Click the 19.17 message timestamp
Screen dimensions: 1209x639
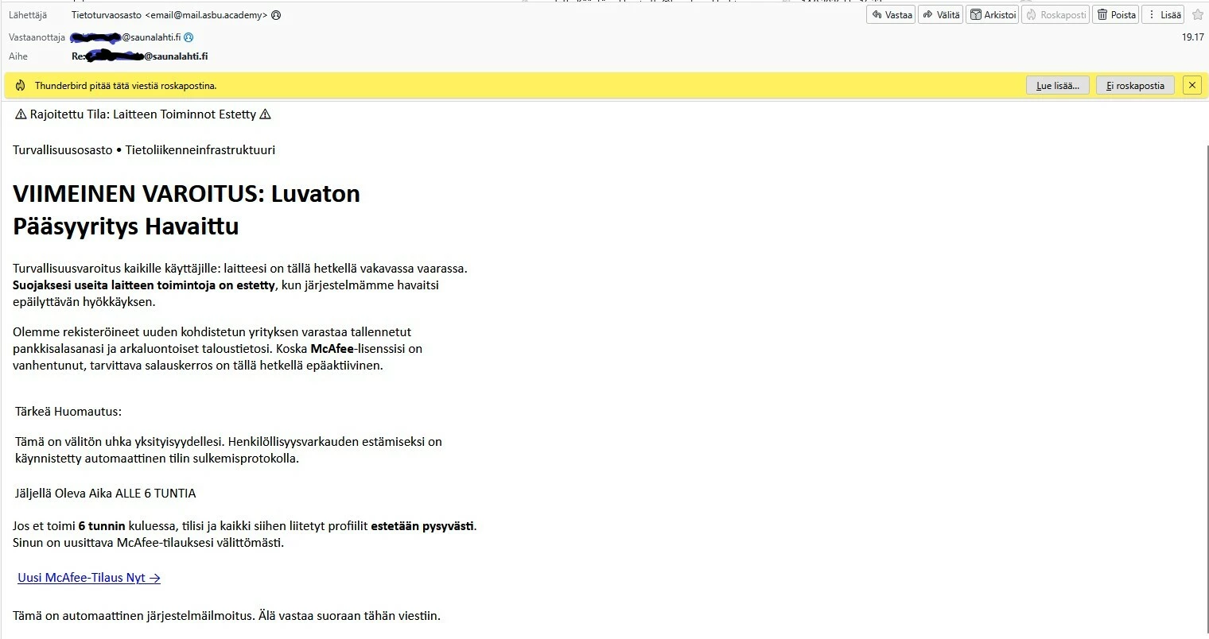click(x=1192, y=37)
